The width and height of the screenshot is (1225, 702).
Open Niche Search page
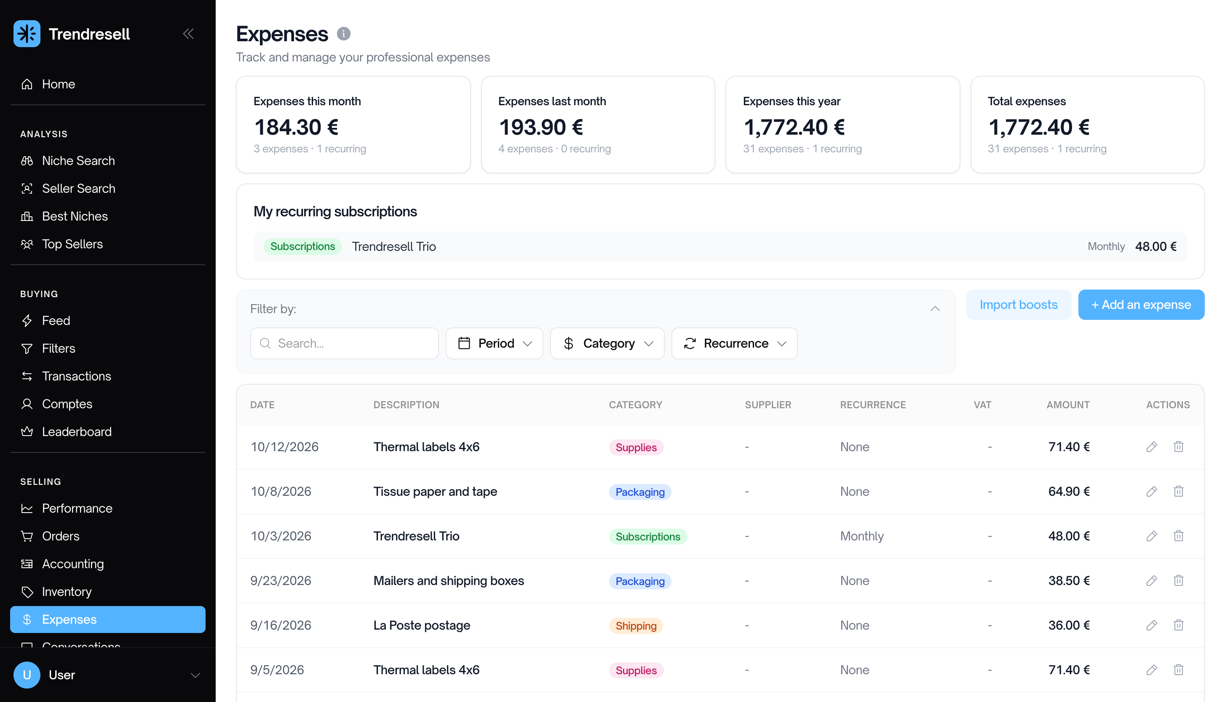click(107, 160)
